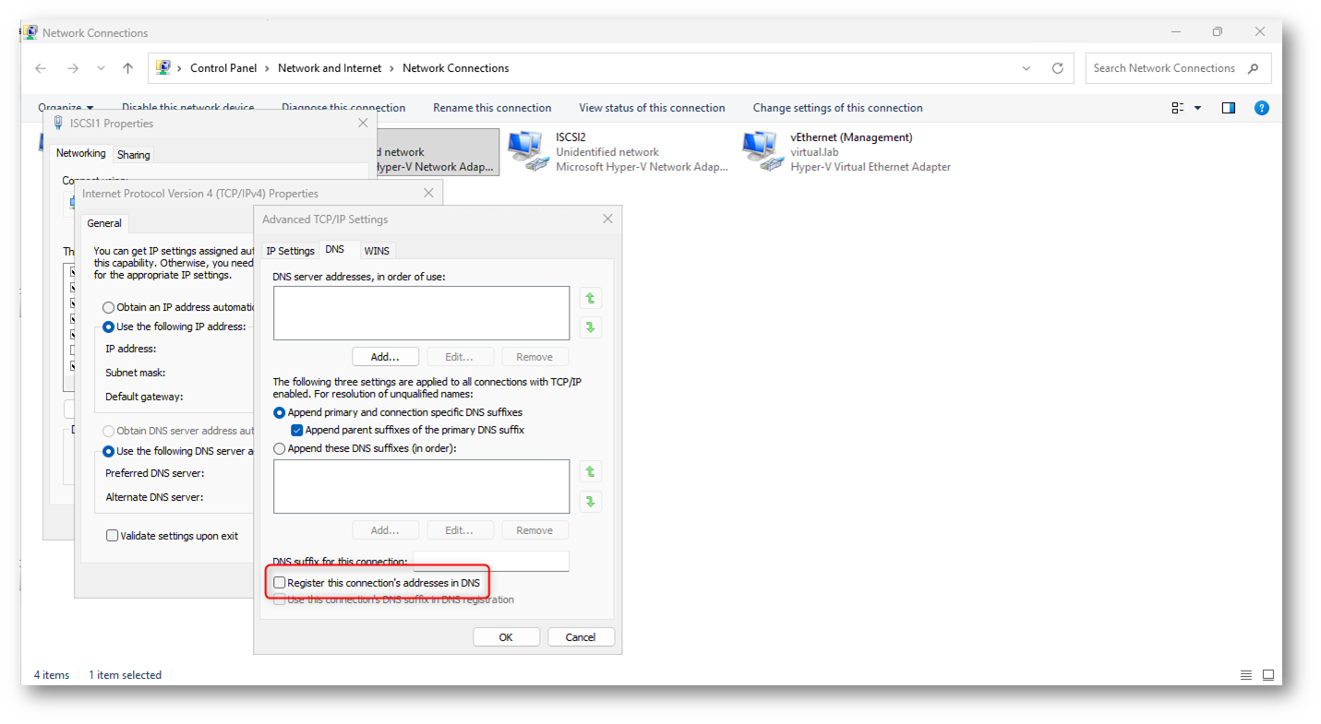Click View status of this connection
The height and width of the screenshot is (724, 1321).
(652, 108)
